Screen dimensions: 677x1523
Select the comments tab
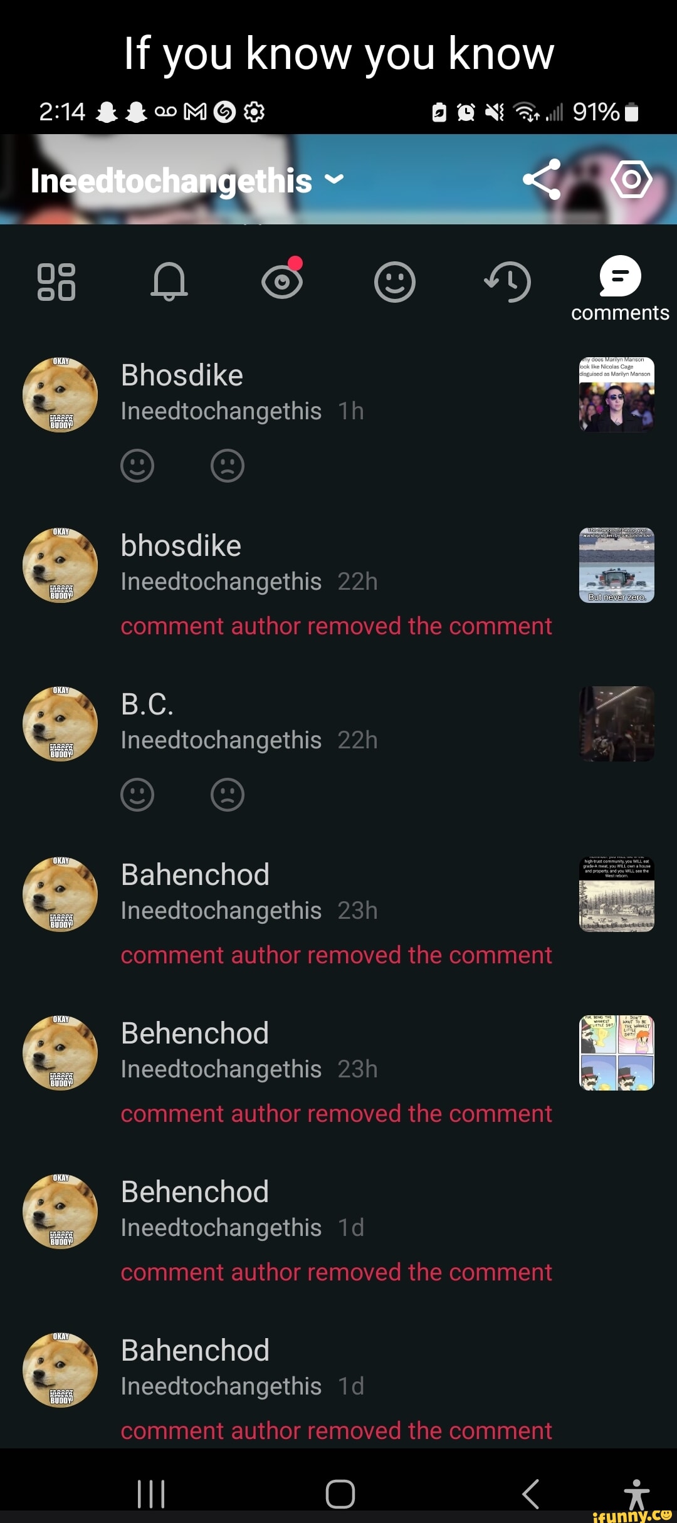pyautogui.click(x=620, y=288)
